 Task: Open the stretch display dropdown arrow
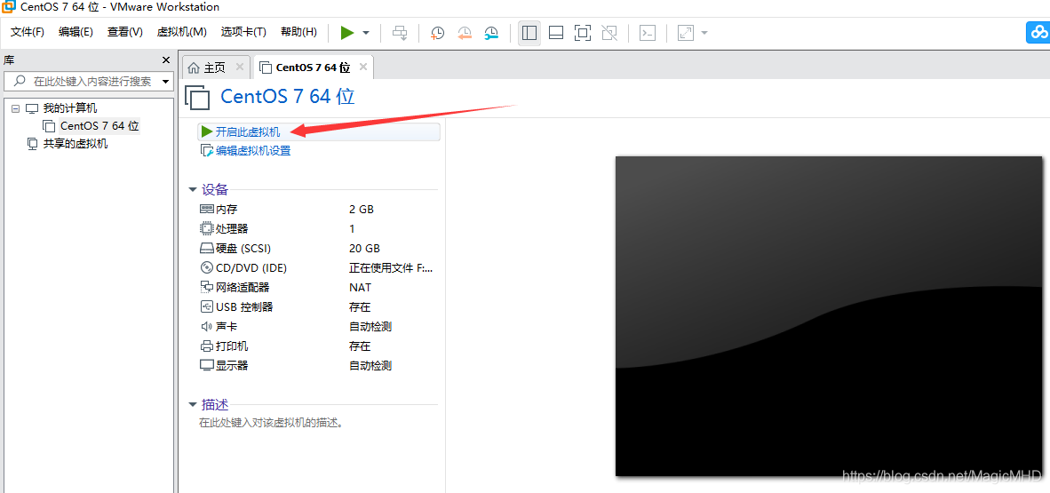click(x=704, y=33)
